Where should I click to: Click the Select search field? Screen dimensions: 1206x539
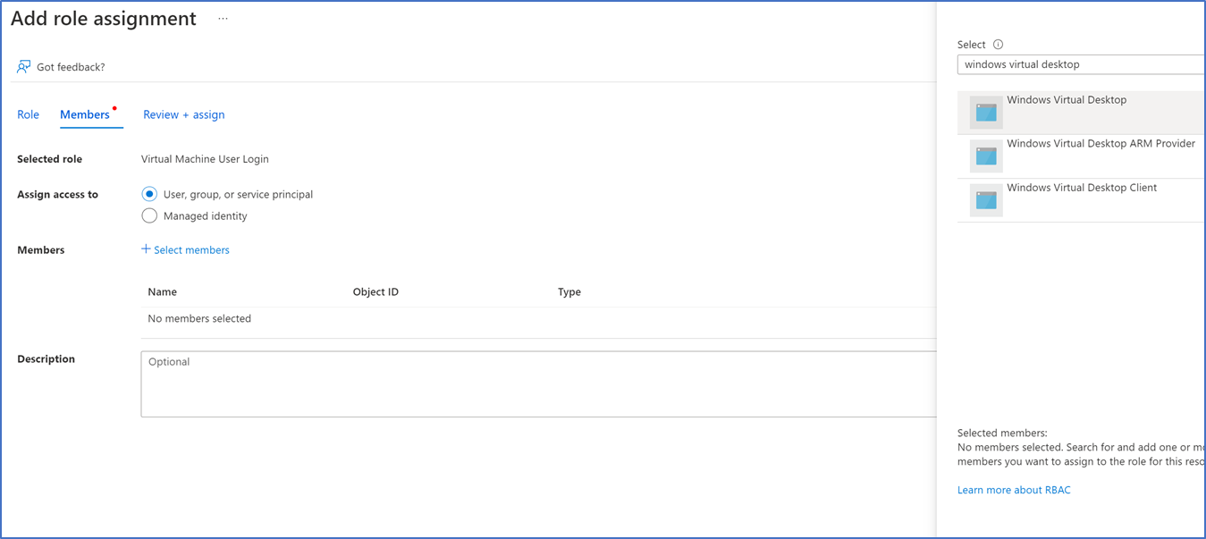pos(1082,64)
